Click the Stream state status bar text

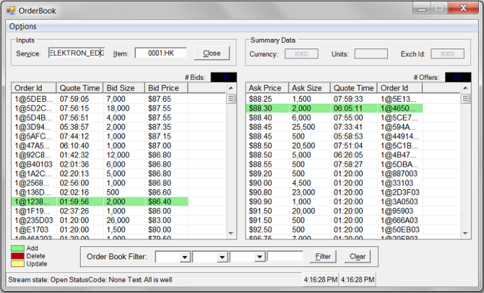pos(90,280)
